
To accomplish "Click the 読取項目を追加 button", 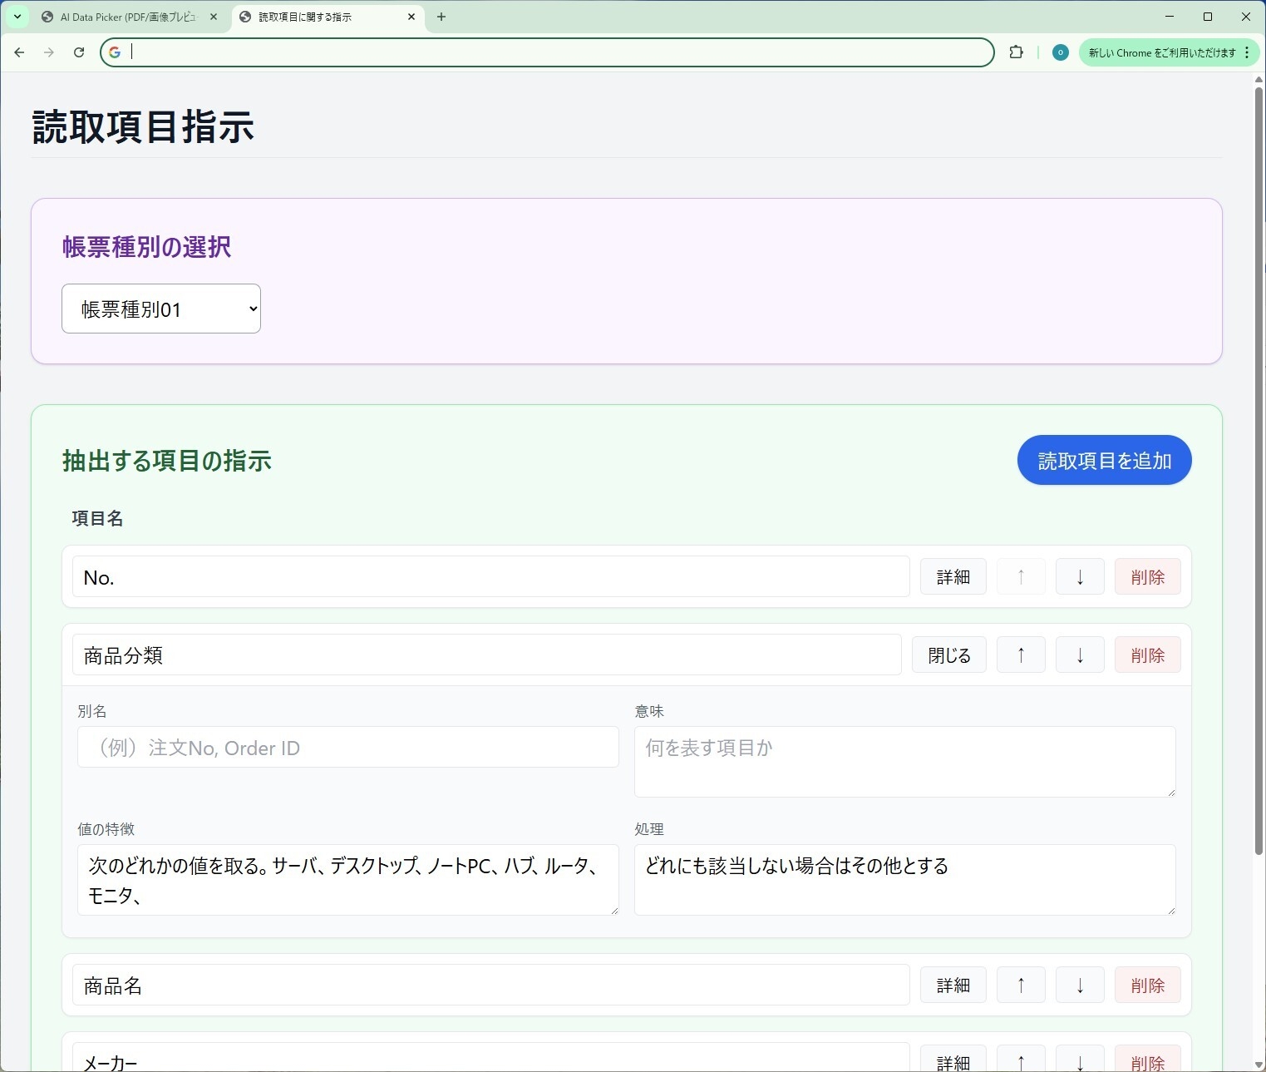I will 1104,460.
